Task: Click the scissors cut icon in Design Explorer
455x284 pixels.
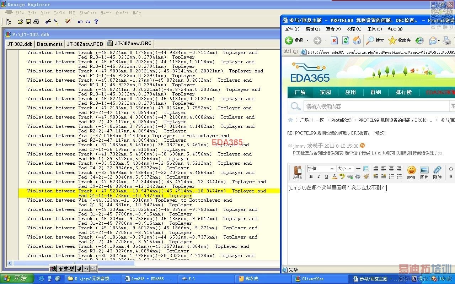Action: click(48, 22)
